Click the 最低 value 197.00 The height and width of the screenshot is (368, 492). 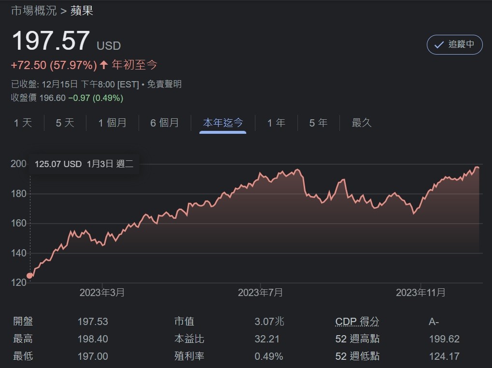point(93,356)
